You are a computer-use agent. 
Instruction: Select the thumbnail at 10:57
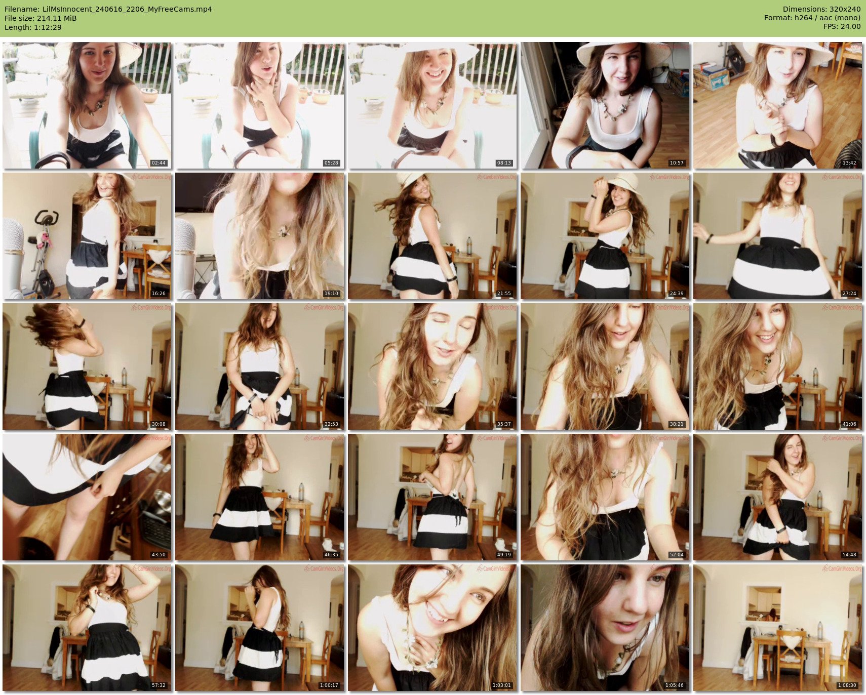click(x=605, y=105)
